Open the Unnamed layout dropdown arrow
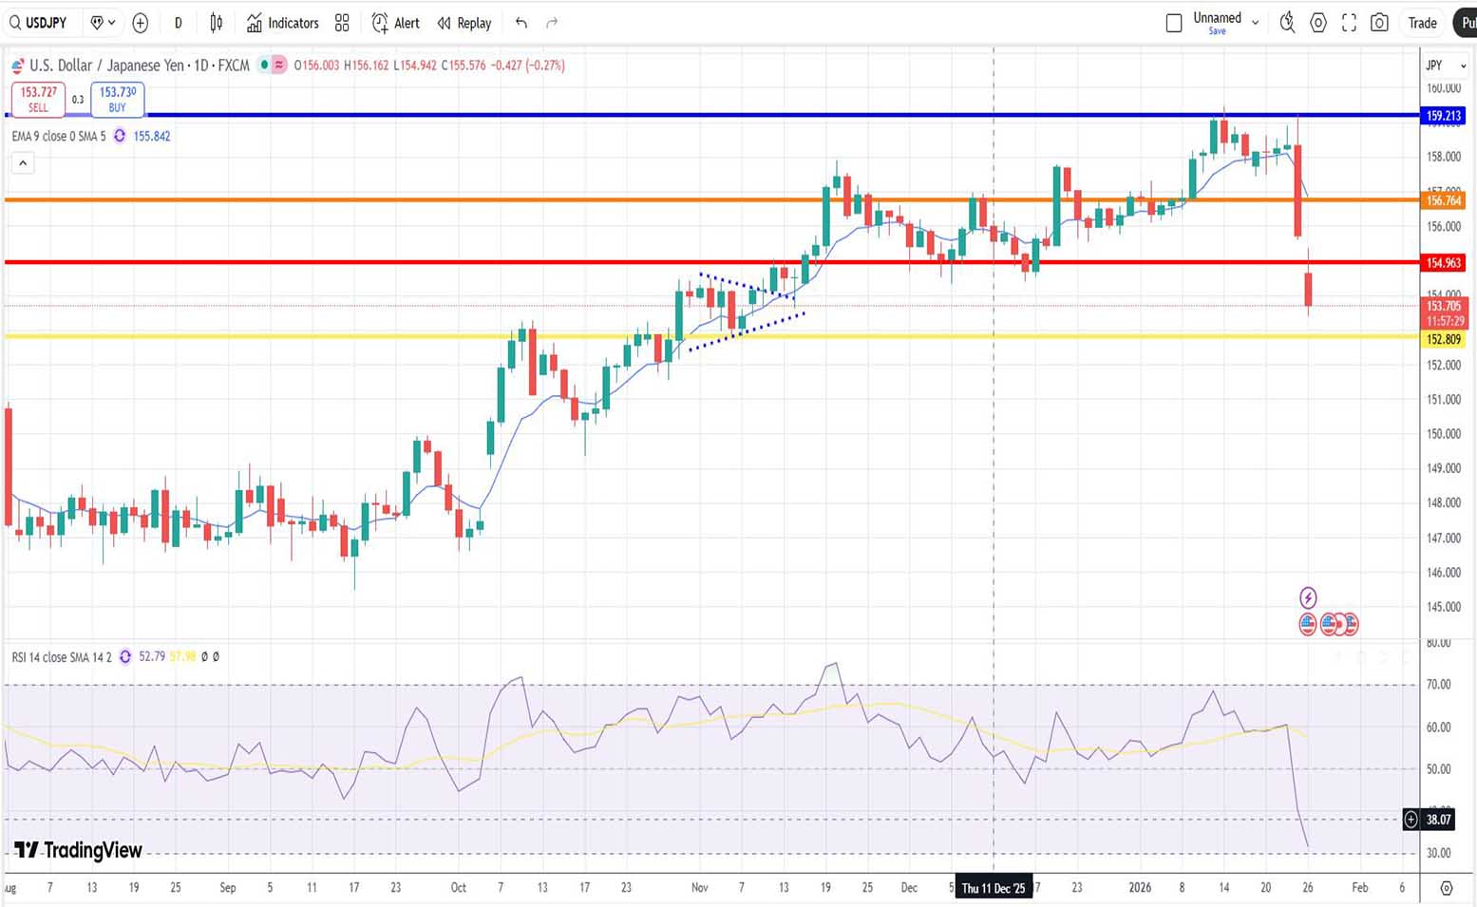 click(x=1255, y=23)
